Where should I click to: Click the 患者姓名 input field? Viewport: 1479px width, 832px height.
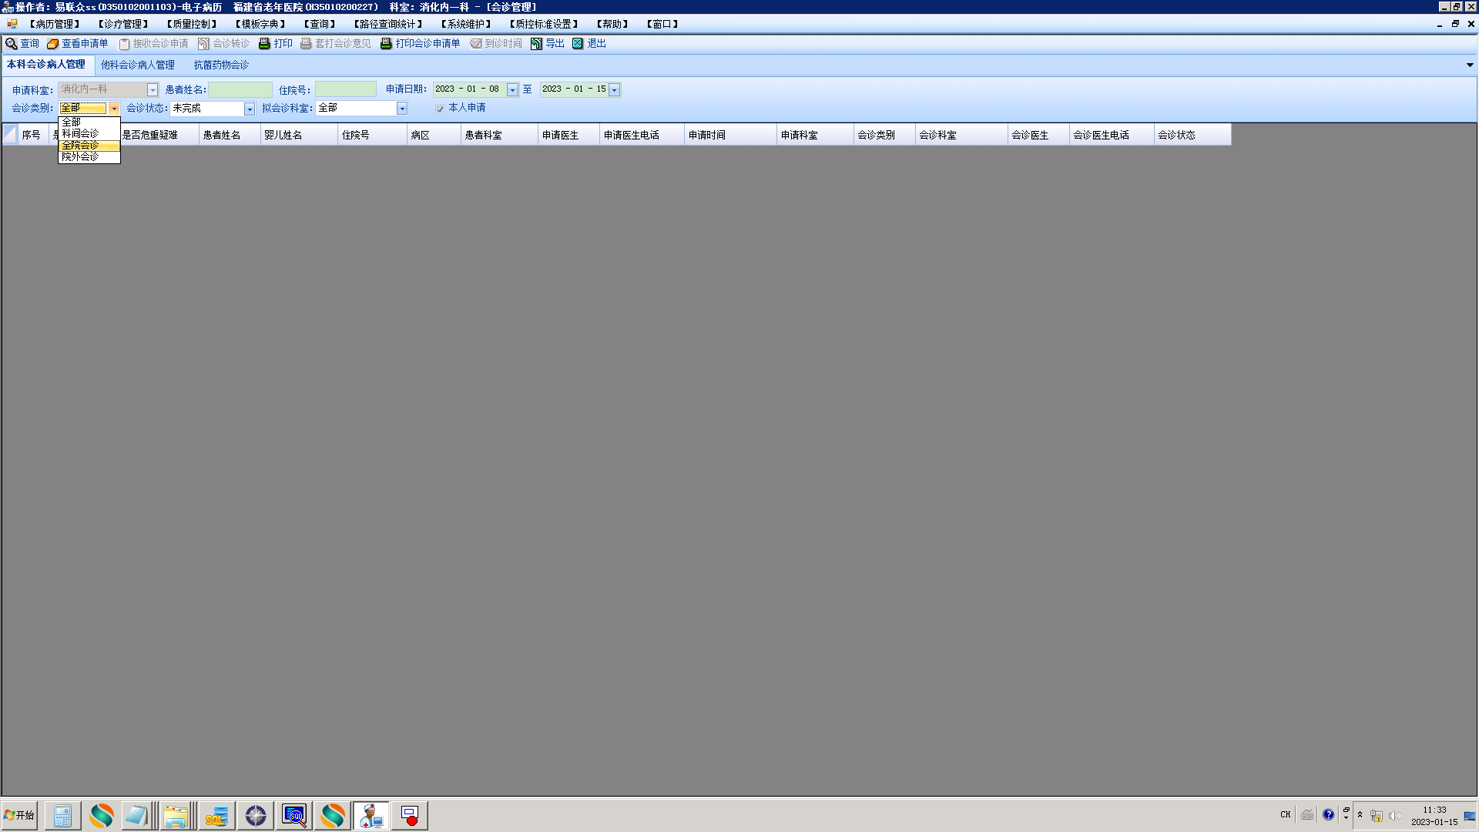pyautogui.click(x=240, y=90)
